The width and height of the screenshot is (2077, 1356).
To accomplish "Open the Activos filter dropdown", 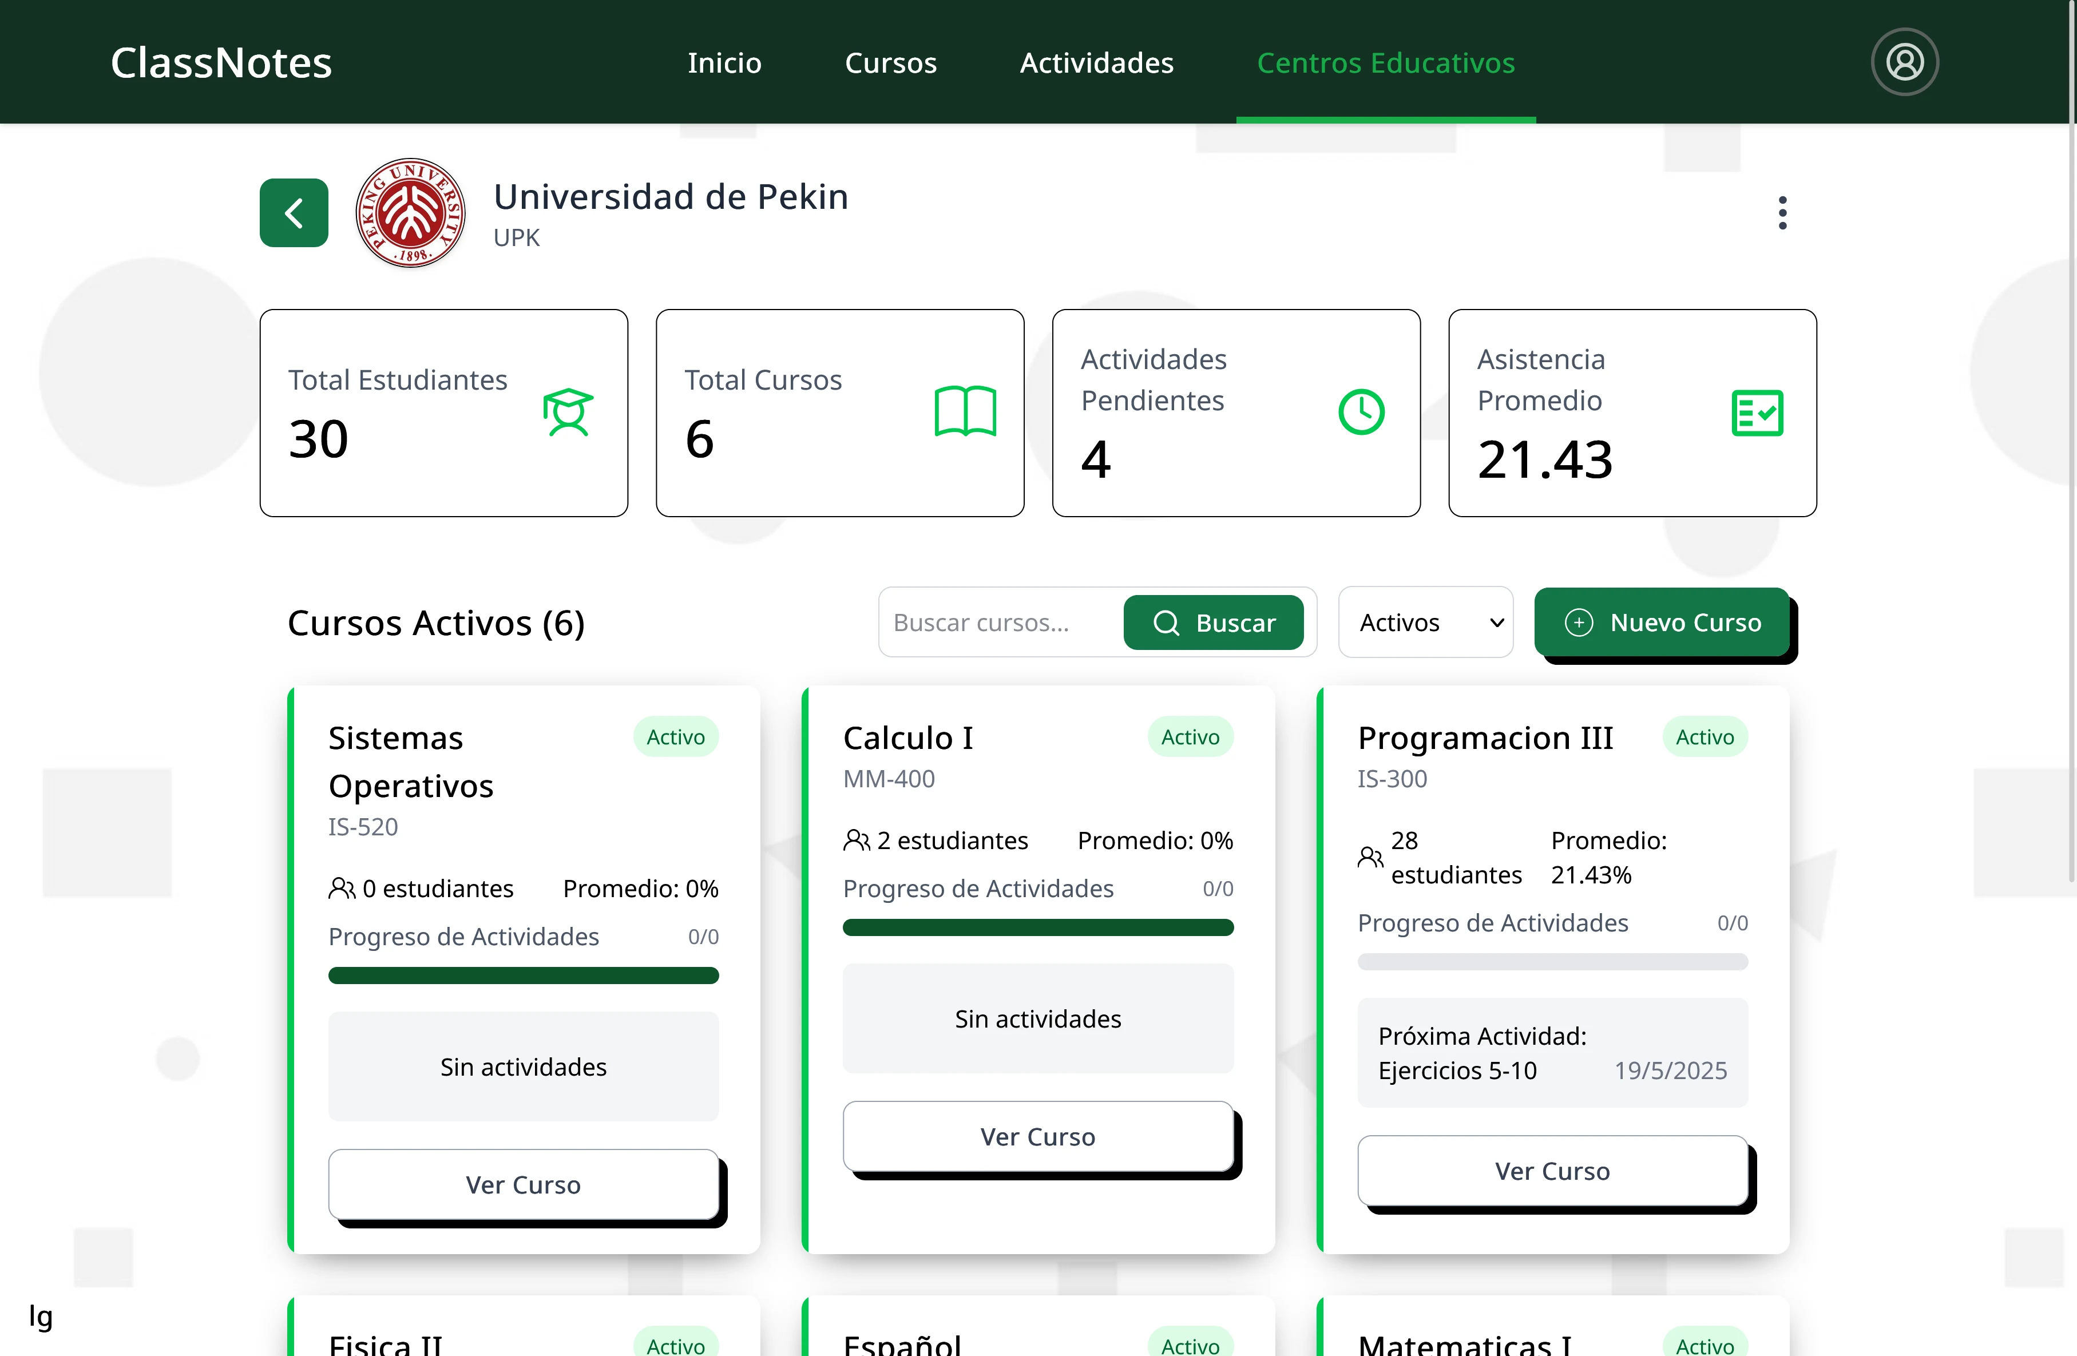I will click(1425, 622).
